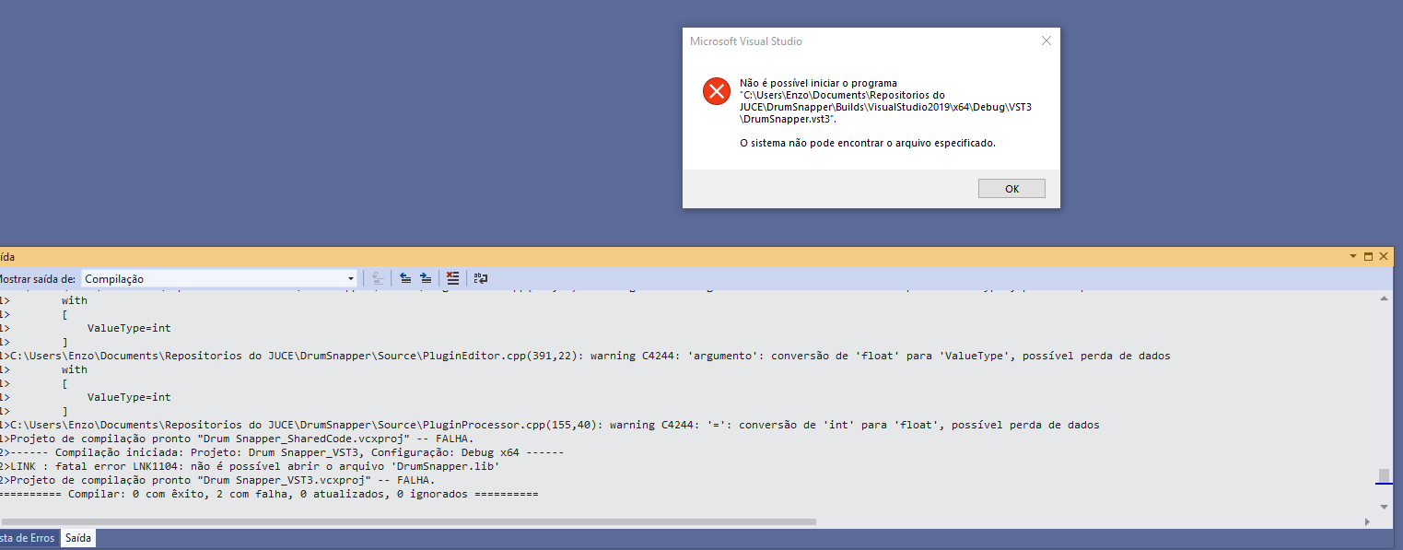
Task: Click 'O sistema não pode encontrar' message
Action: click(x=868, y=143)
